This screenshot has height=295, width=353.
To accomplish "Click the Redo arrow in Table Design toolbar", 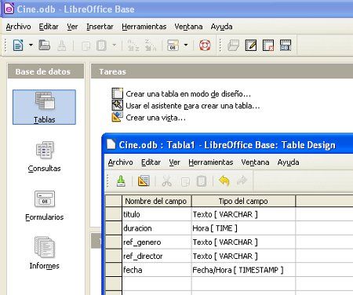I will coord(242,181).
